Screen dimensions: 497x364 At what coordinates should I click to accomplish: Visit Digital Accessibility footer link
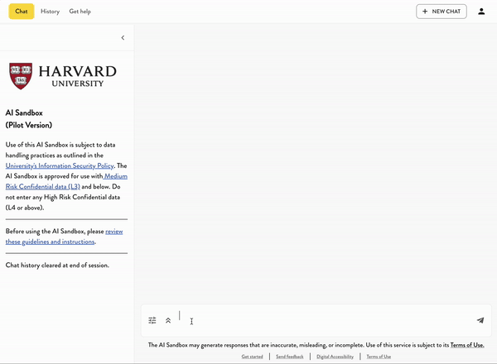pyautogui.click(x=335, y=357)
